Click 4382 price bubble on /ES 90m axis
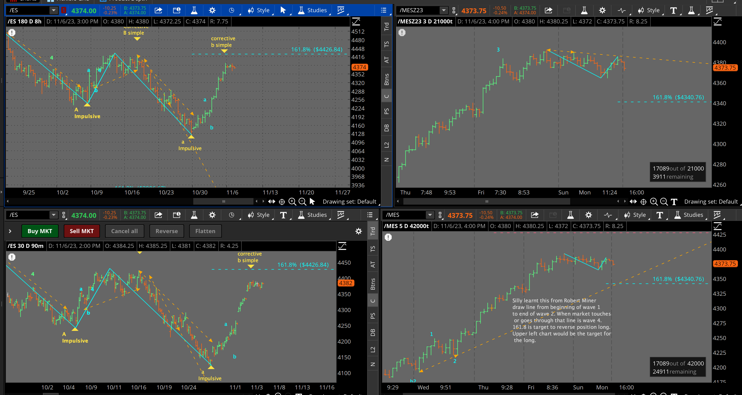The image size is (742, 395). tap(346, 283)
